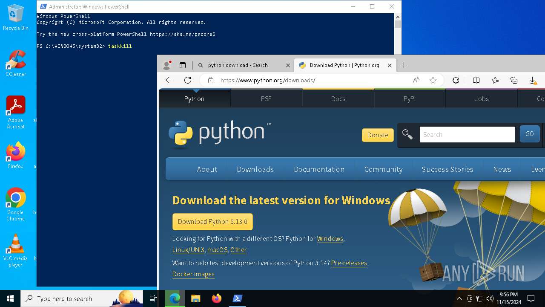Click GO search button

(530, 134)
